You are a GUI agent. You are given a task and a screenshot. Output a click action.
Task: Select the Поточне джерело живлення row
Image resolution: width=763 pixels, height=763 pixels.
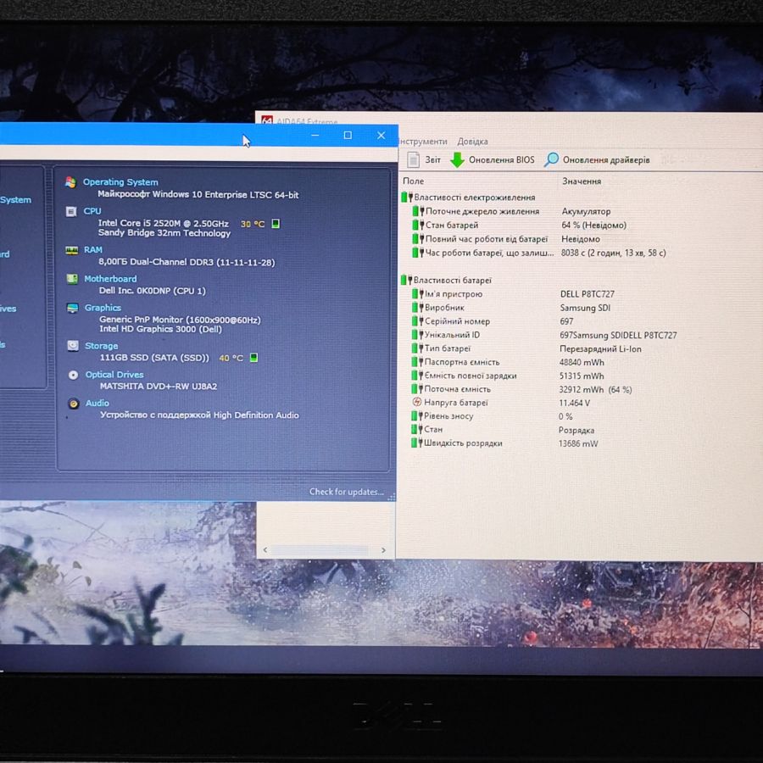pyautogui.click(x=511, y=211)
